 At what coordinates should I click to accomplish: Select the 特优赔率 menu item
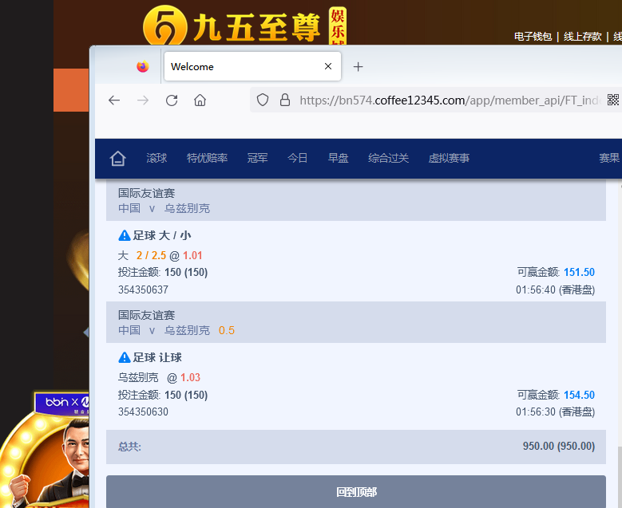pos(207,158)
